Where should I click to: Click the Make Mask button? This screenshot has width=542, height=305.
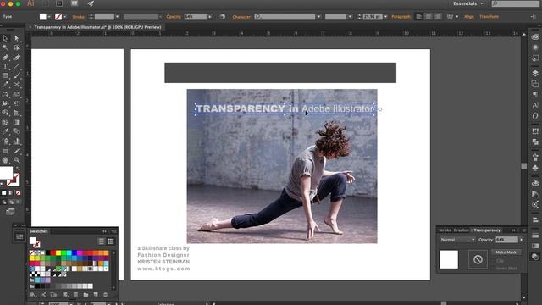coord(506,252)
